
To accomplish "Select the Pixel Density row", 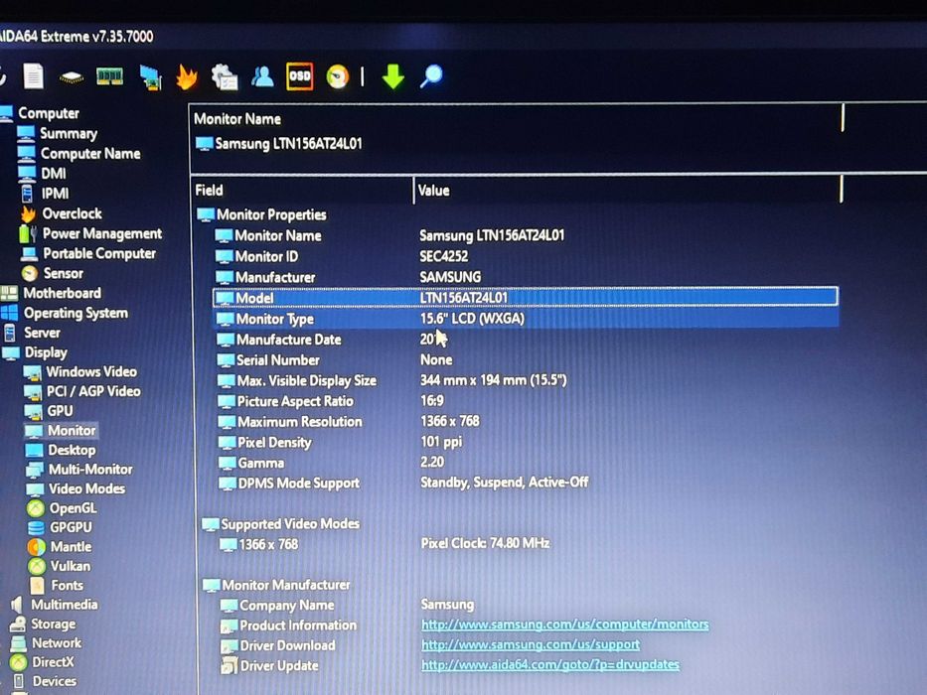I will (527, 442).
